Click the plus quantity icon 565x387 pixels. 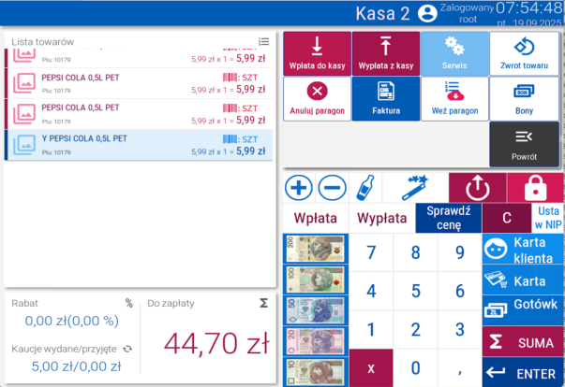(299, 187)
